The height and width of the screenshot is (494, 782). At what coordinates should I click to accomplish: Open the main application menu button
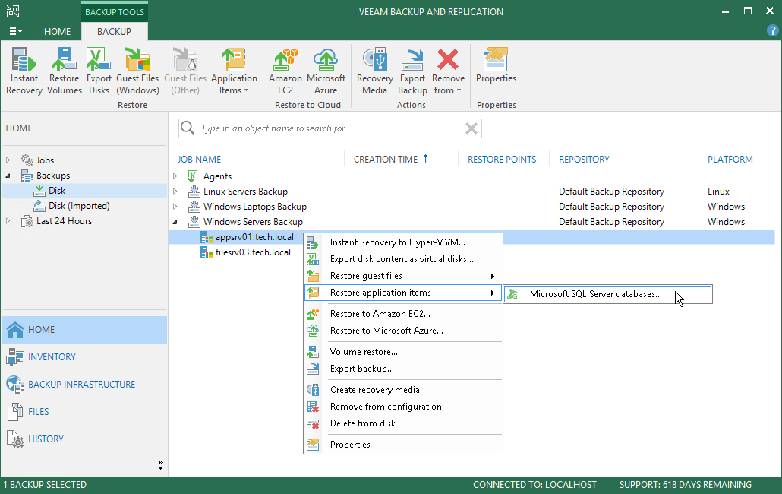pos(15,31)
